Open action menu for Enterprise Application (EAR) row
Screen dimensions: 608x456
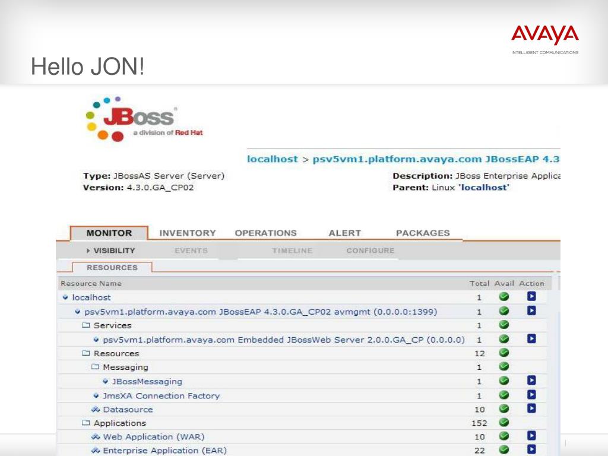coord(531,449)
